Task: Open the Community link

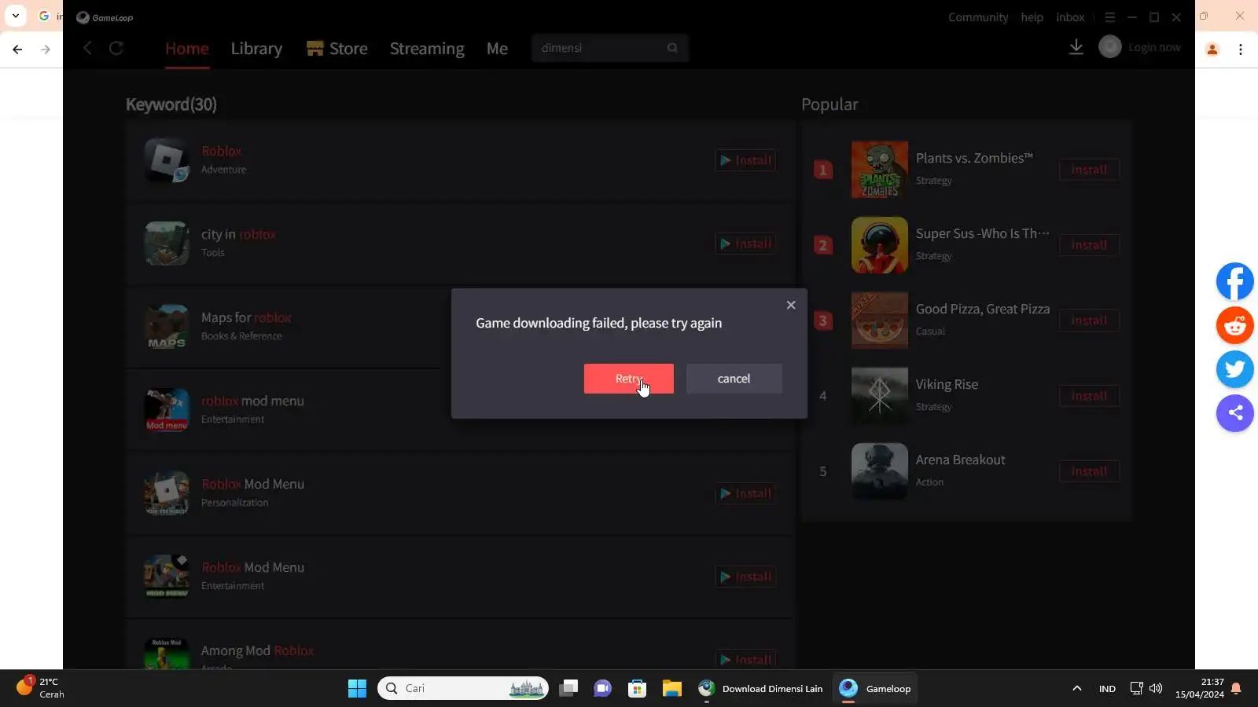Action: (x=978, y=17)
